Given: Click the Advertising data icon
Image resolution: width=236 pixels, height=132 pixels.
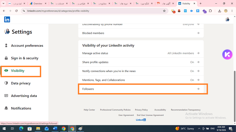Looking at the screenshot, I should pyautogui.click(x=6, y=96).
